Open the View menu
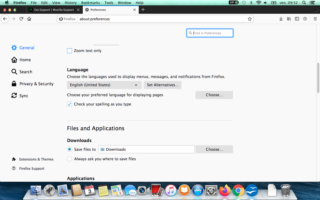Viewport: 320px width, 200px height. [56, 3]
